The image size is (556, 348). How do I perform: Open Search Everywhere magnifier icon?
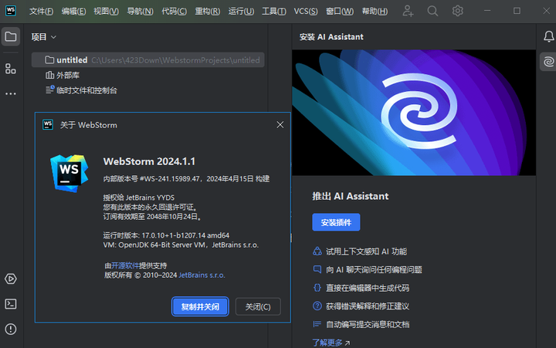pyautogui.click(x=432, y=11)
